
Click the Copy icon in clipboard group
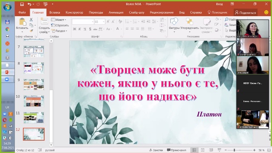tap(31, 25)
